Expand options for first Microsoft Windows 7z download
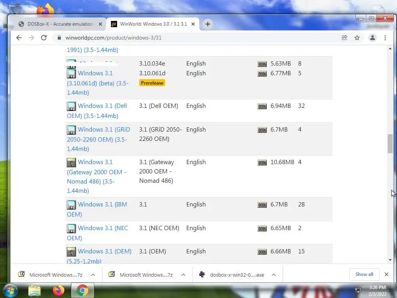397x298 pixels. tap(93, 275)
